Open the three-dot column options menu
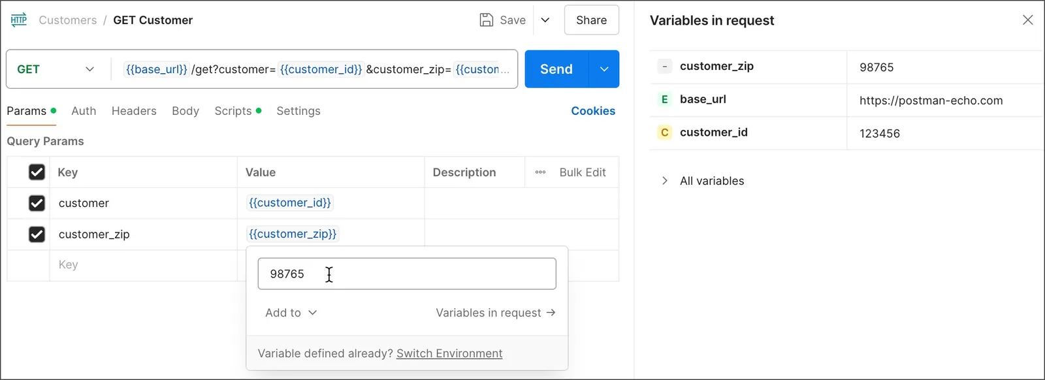The height and width of the screenshot is (380, 1045). pyautogui.click(x=540, y=172)
